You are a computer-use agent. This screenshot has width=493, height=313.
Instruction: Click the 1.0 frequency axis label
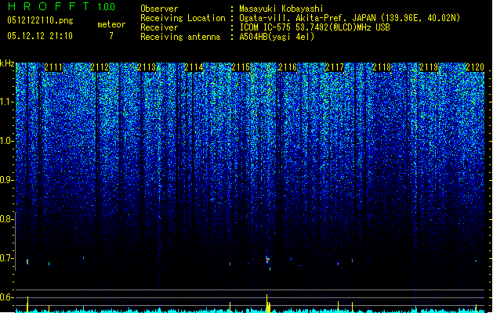(x=7, y=141)
